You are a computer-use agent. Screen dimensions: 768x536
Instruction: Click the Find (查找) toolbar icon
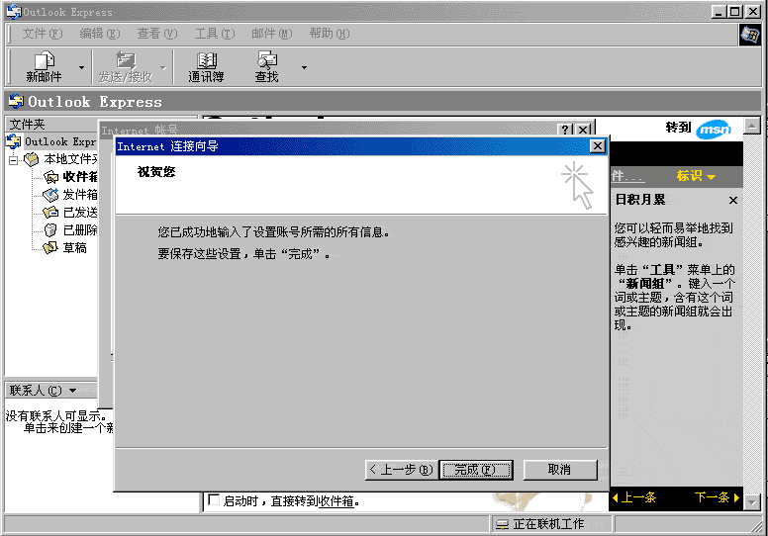click(x=267, y=67)
